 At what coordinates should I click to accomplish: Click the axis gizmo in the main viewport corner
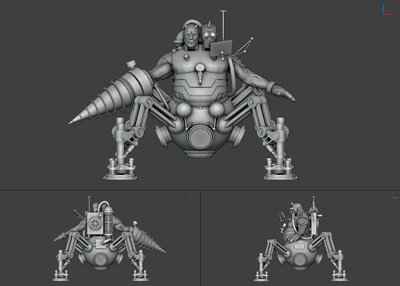pos(387,9)
